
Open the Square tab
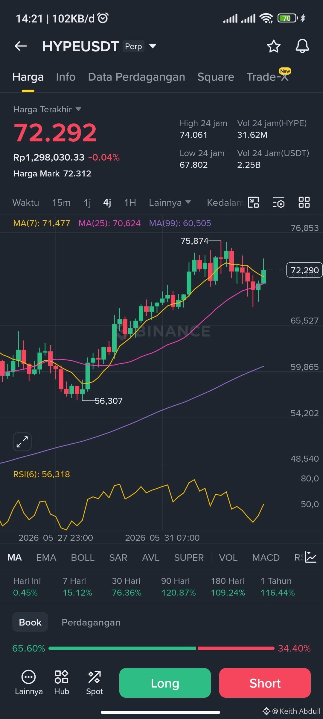[216, 77]
